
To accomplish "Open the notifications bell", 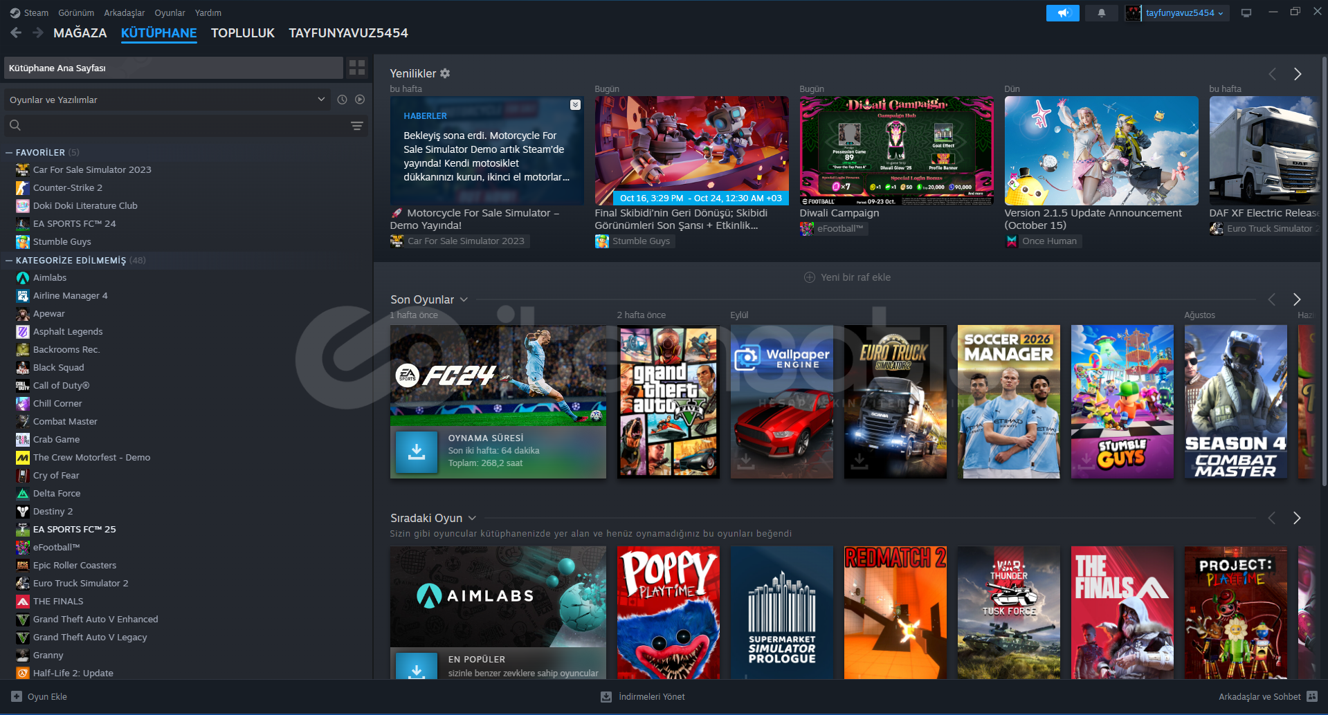I will (x=1101, y=12).
